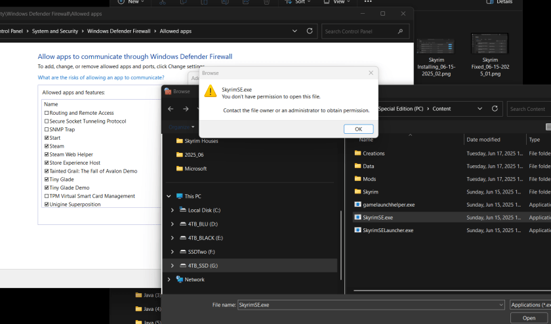
Task: Toggle the Tiny Glade Demo checkbox
Action: [x=47, y=188]
